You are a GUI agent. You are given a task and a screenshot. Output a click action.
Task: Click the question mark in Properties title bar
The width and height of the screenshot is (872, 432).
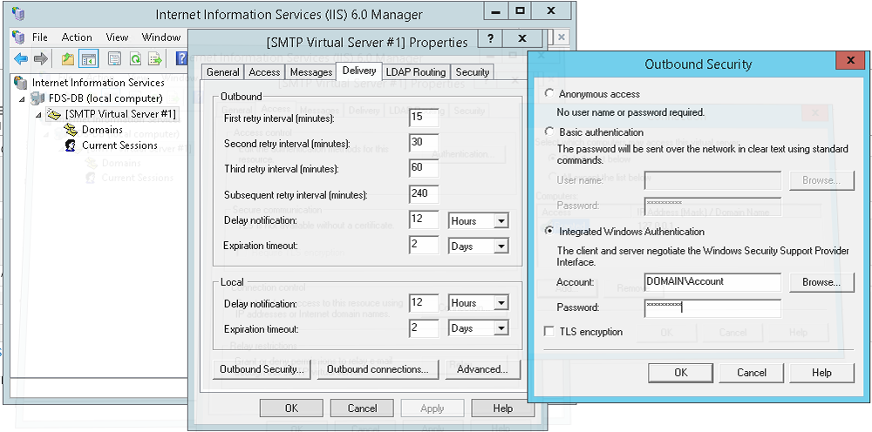(x=490, y=38)
